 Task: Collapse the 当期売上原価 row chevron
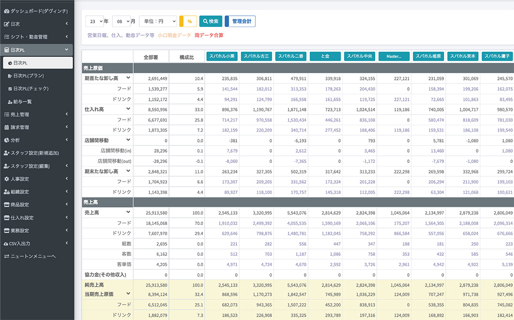(x=128, y=294)
